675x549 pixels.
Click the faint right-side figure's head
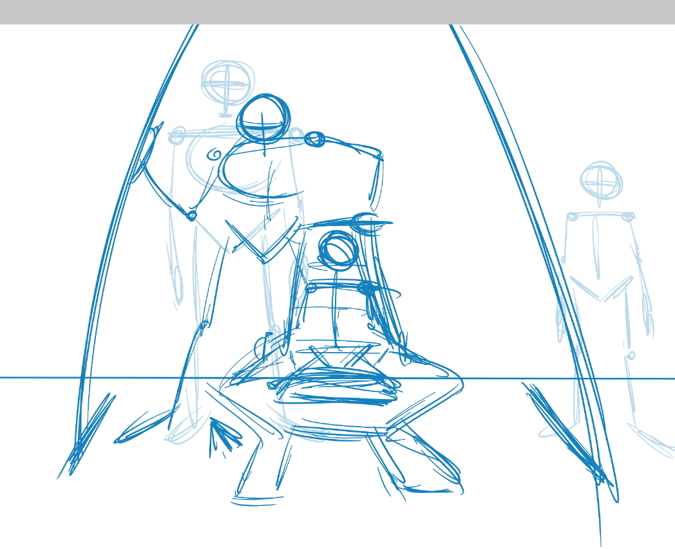pos(600,180)
